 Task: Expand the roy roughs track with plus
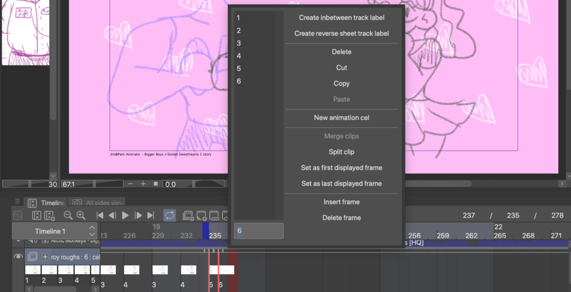pyautogui.click(x=45, y=257)
